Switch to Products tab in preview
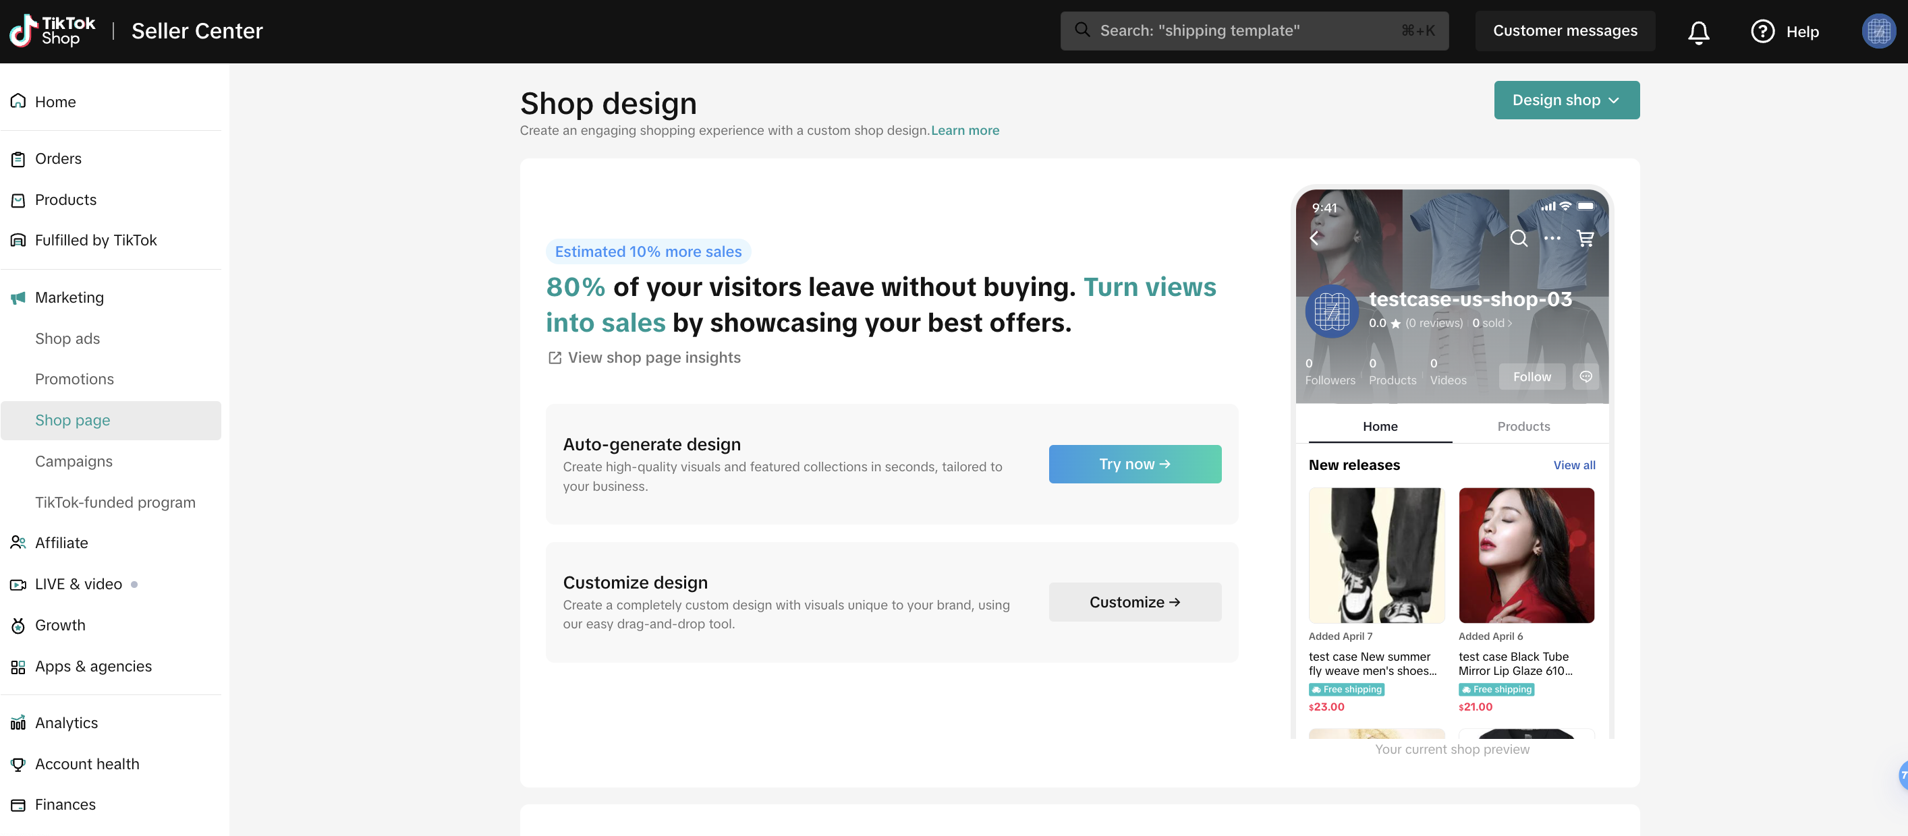The width and height of the screenshot is (1908, 836). [1523, 427]
